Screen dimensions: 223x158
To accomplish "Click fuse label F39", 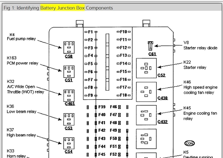I will (x=102, y=107).
